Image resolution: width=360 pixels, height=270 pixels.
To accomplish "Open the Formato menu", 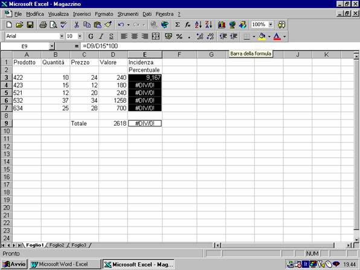I will click(104, 14).
